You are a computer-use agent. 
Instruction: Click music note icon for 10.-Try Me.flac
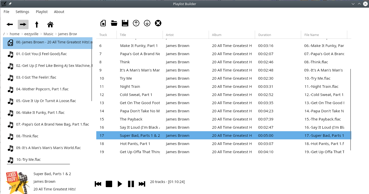pyautogui.click(x=10, y=160)
